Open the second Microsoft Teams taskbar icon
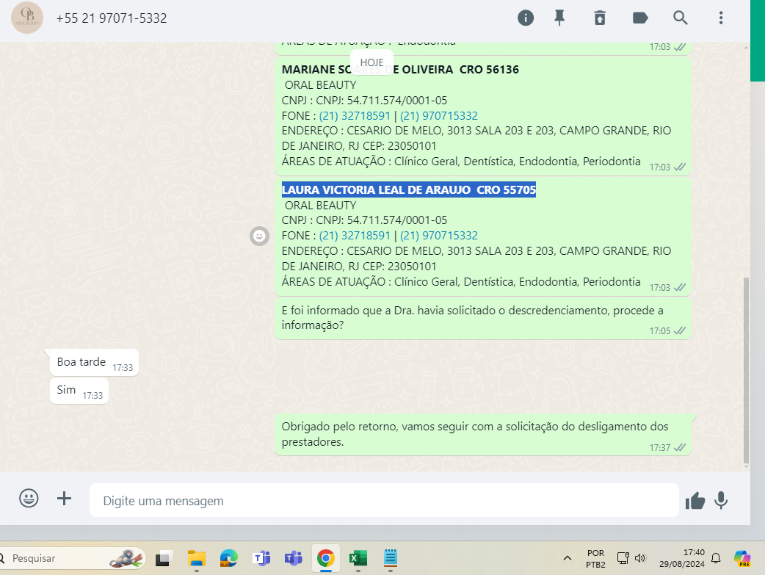765x575 pixels. [x=293, y=558]
